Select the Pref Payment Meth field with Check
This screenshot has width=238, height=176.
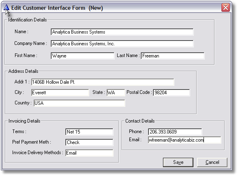point(89,142)
